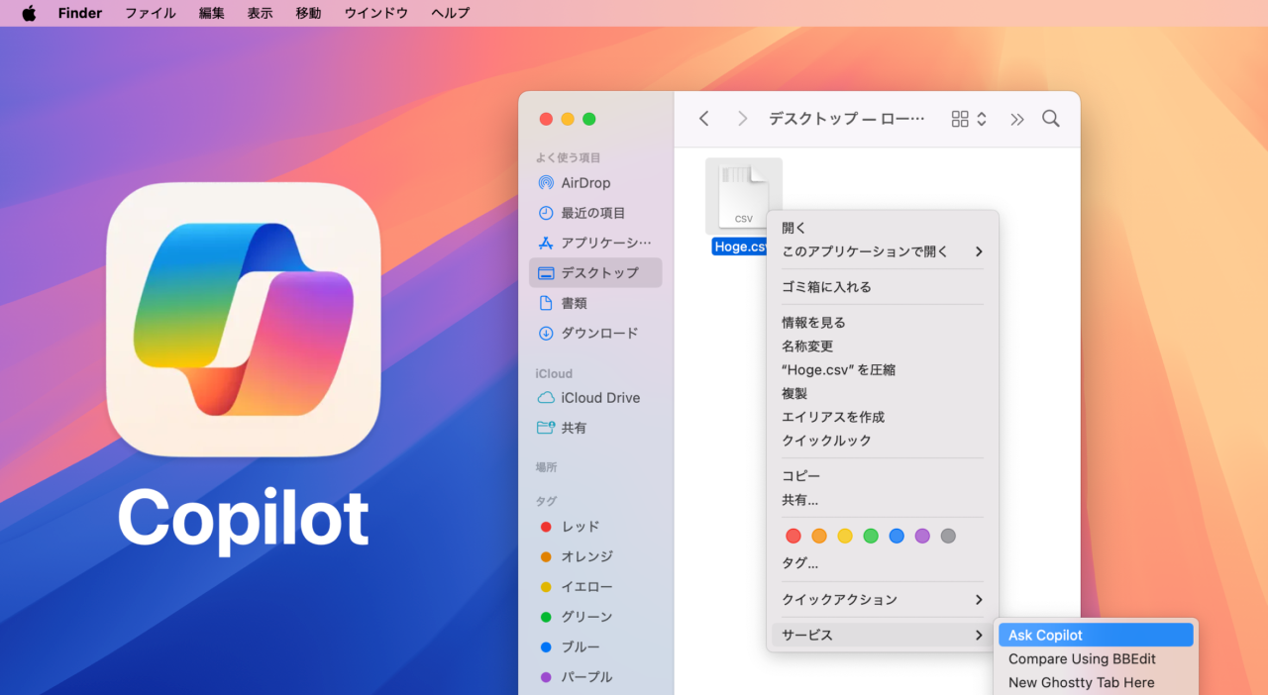Open the ダウンロード sidebar icon
The width and height of the screenshot is (1268, 695).
tap(545, 334)
